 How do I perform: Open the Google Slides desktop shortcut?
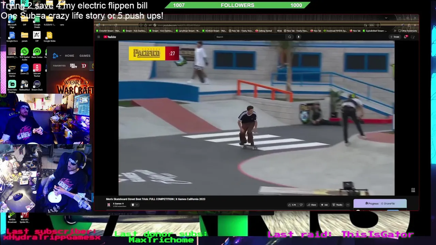(x=49, y=37)
